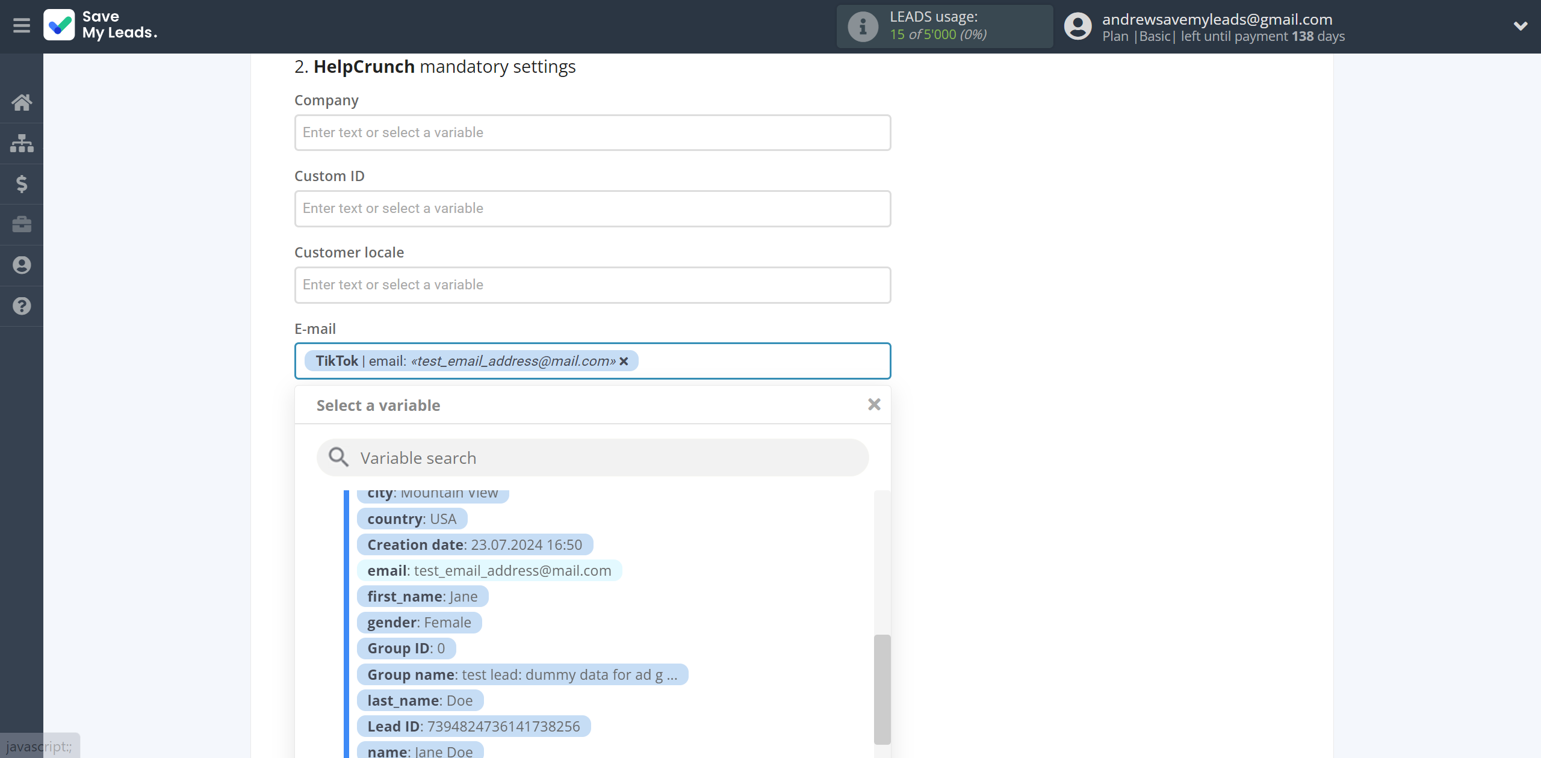Click the LEADS usage counter text
The height and width of the screenshot is (758, 1541).
(x=938, y=34)
